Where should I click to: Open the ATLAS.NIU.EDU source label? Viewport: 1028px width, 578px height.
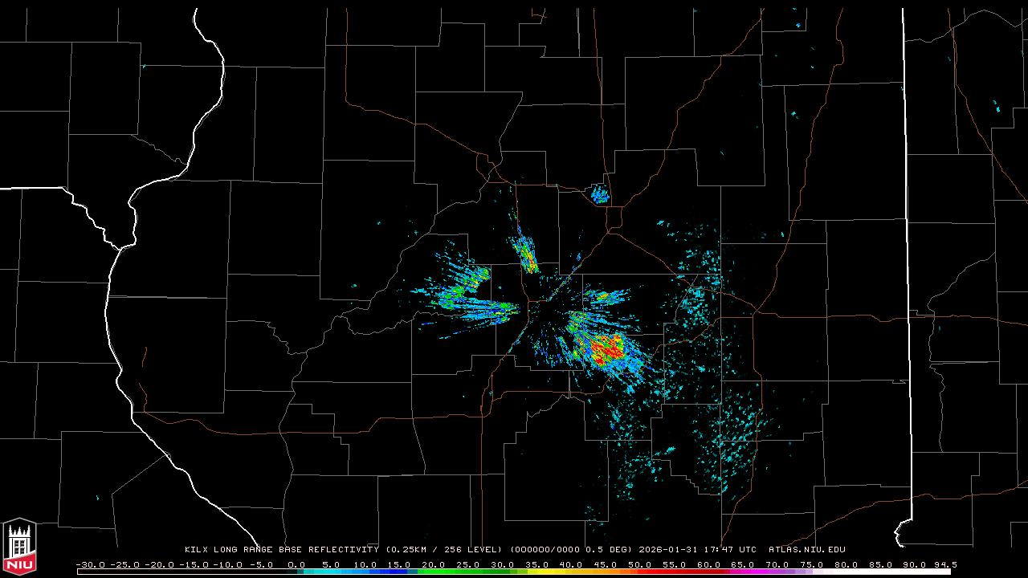point(807,550)
